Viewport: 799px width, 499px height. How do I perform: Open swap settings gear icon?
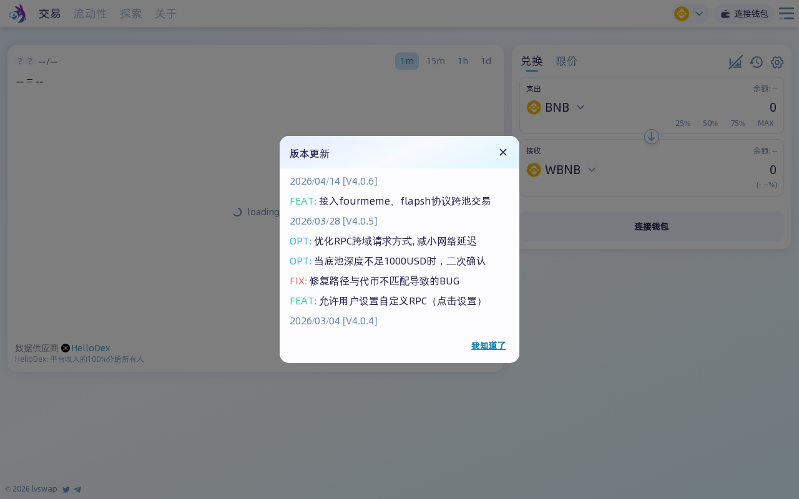click(x=777, y=62)
